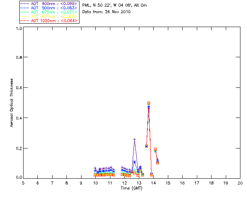
Task: Click the 0.6 y-axis tick label
Action: pos(19,87)
